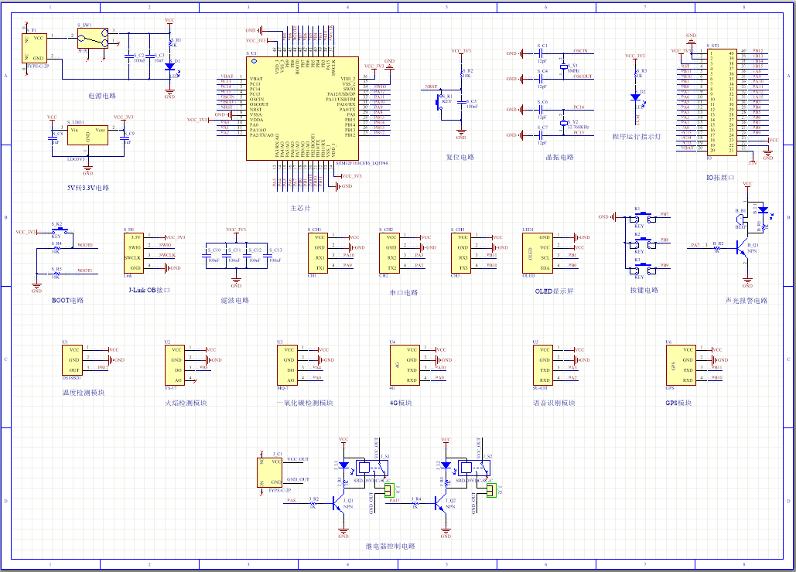Select the U1 DS18B20 temperature sensor
The image size is (796, 572).
[73, 360]
